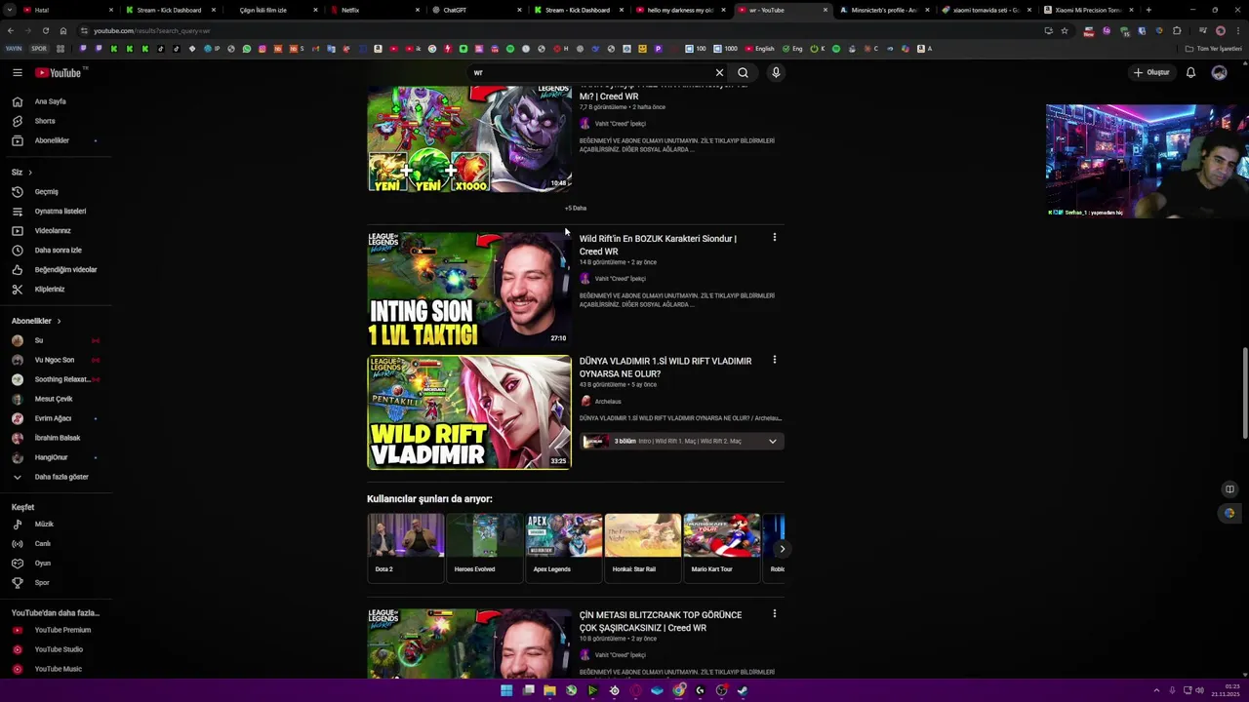The height and width of the screenshot is (702, 1249).
Task: Open Windows Start menu on taskbar
Action: point(506,690)
